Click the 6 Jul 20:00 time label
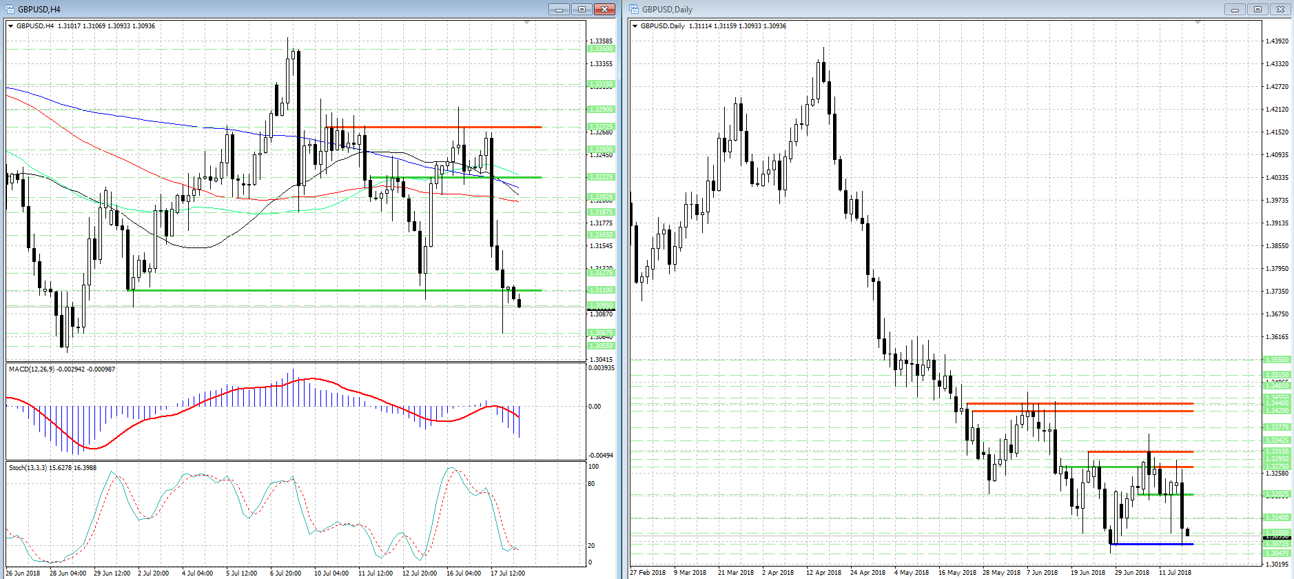Viewport: 1294px width, 579px height. click(x=285, y=573)
